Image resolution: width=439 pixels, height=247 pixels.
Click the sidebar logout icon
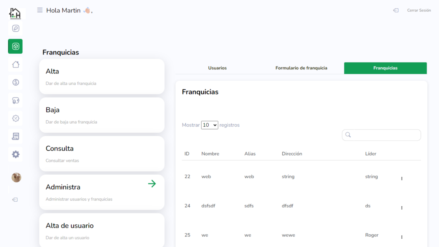(x=15, y=200)
